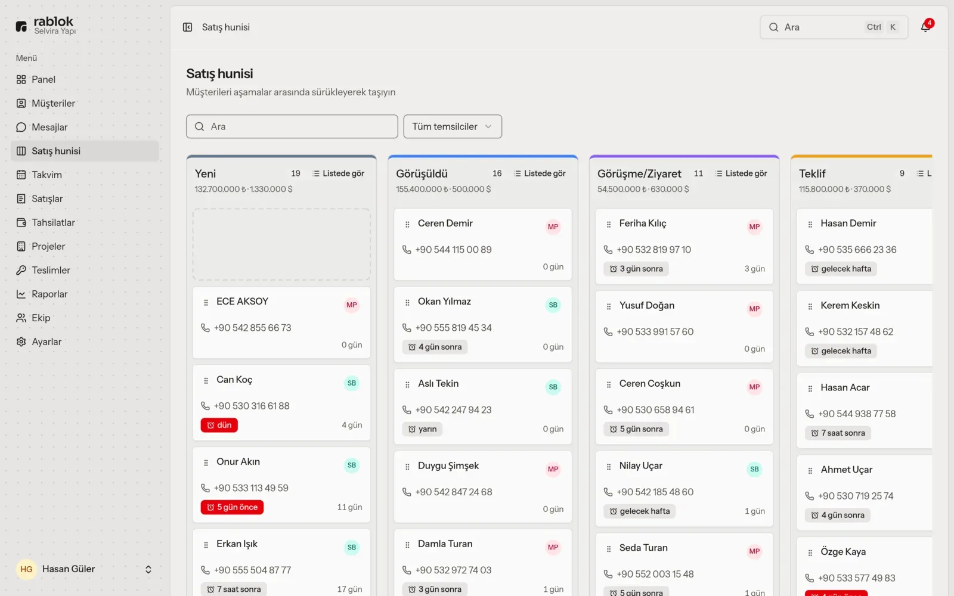Image resolution: width=954 pixels, height=596 pixels.
Task: Open Panel in the menu
Action: (x=85, y=79)
